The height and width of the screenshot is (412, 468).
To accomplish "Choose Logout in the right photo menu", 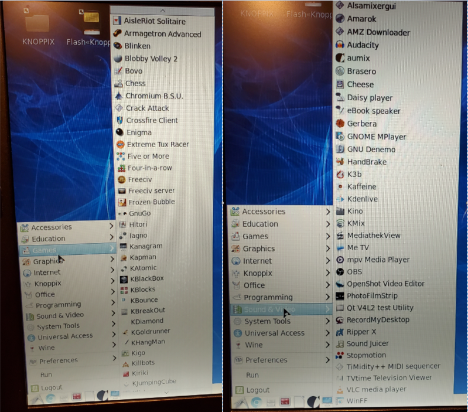I will point(258,390).
